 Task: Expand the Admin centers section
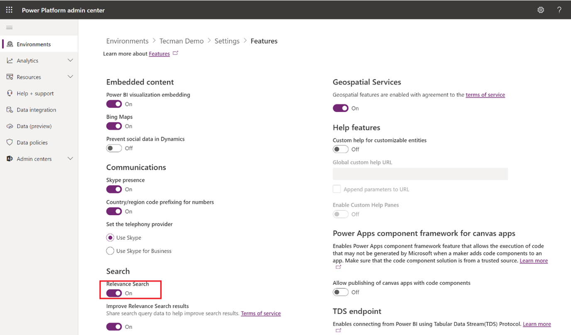point(70,158)
